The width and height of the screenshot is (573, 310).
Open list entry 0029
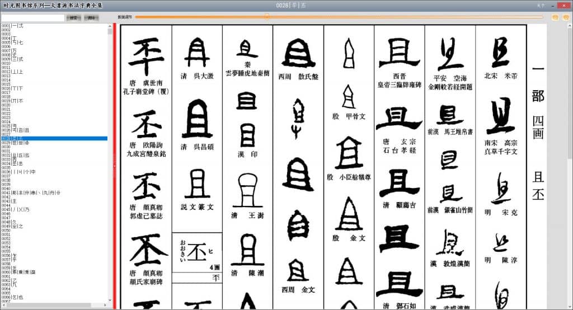12,142
